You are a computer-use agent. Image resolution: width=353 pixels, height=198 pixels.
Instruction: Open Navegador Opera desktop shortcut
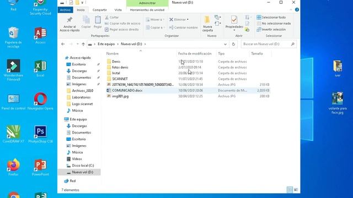point(40,101)
